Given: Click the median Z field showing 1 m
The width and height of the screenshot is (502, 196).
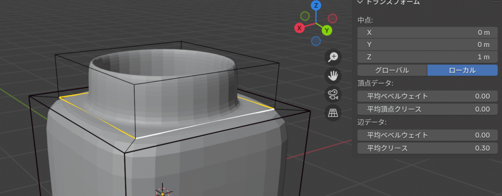Looking at the screenshot, I should pyautogui.click(x=427, y=57).
